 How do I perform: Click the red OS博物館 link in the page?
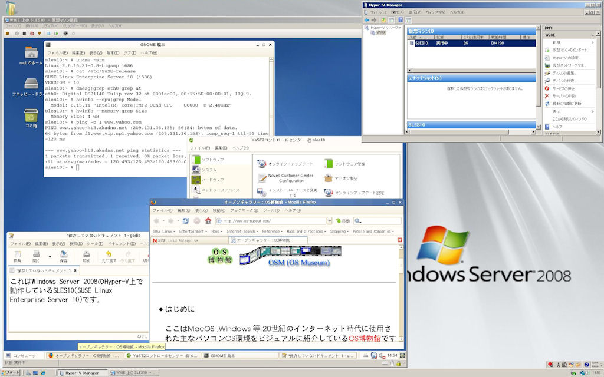[365, 338]
